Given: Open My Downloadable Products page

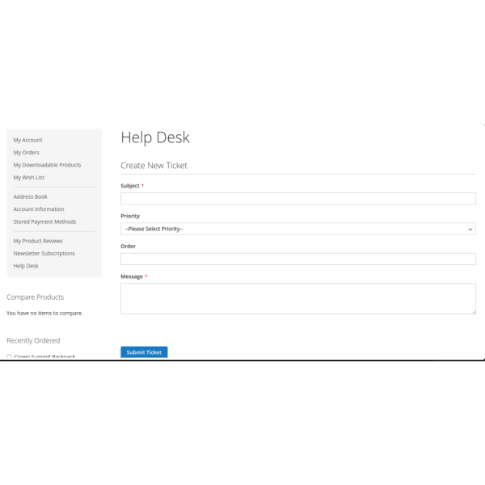Looking at the screenshot, I should (47, 165).
